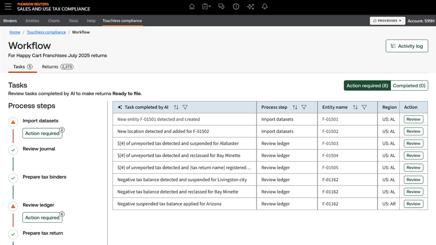Review the new entity F-01501 task

(413, 119)
